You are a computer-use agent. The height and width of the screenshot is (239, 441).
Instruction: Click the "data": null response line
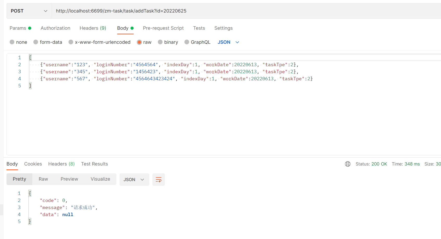click(x=57, y=215)
